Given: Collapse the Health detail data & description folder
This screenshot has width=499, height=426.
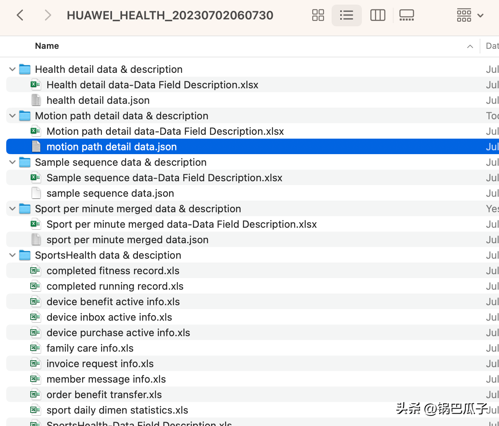Looking at the screenshot, I should pos(12,69).
